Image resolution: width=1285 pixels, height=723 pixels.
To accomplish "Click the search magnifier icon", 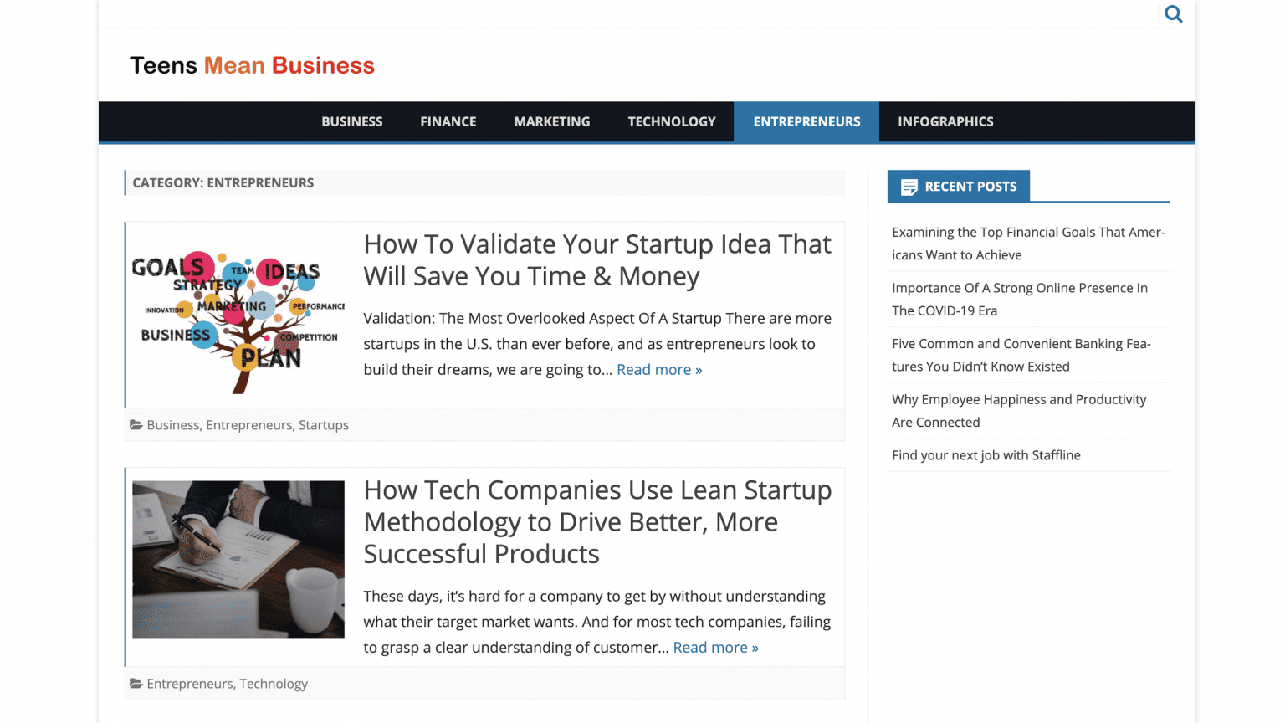I will click(1173, 13).
